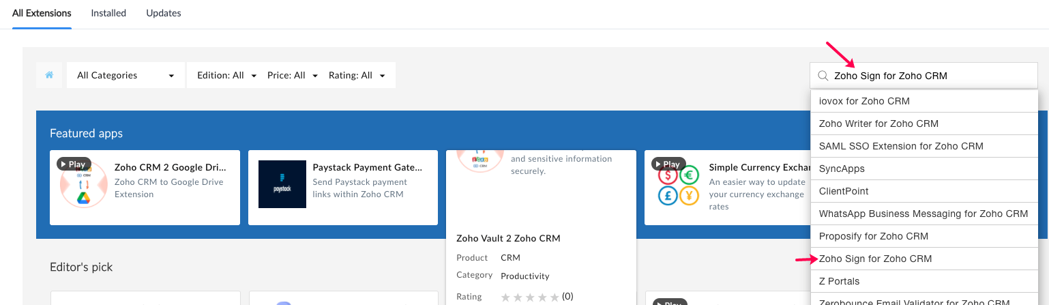Click the search magnifier icon
This screenshot has height=305, width=1049.
click(823, 76)
